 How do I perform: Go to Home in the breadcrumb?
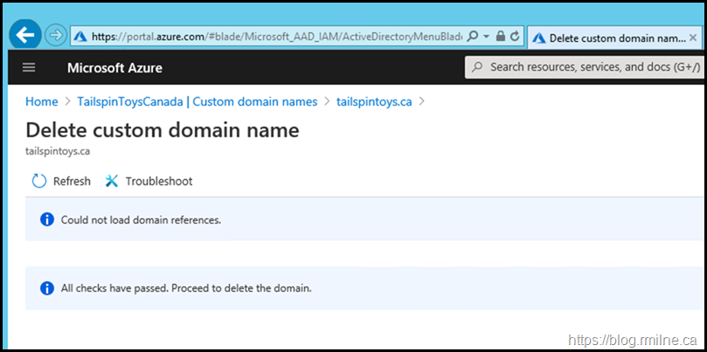click(41, 101)
